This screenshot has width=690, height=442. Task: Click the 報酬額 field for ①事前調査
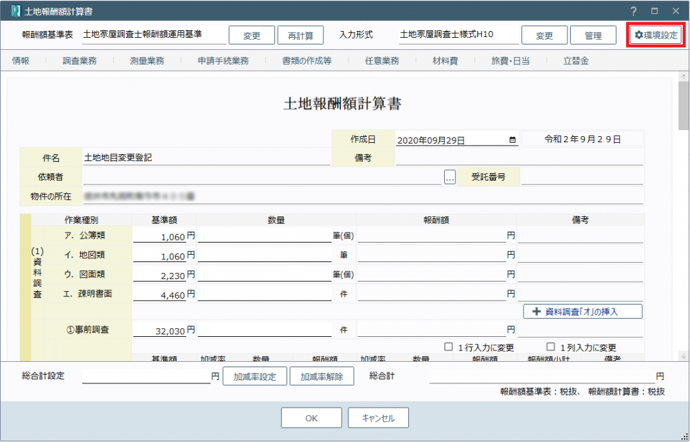432,330
